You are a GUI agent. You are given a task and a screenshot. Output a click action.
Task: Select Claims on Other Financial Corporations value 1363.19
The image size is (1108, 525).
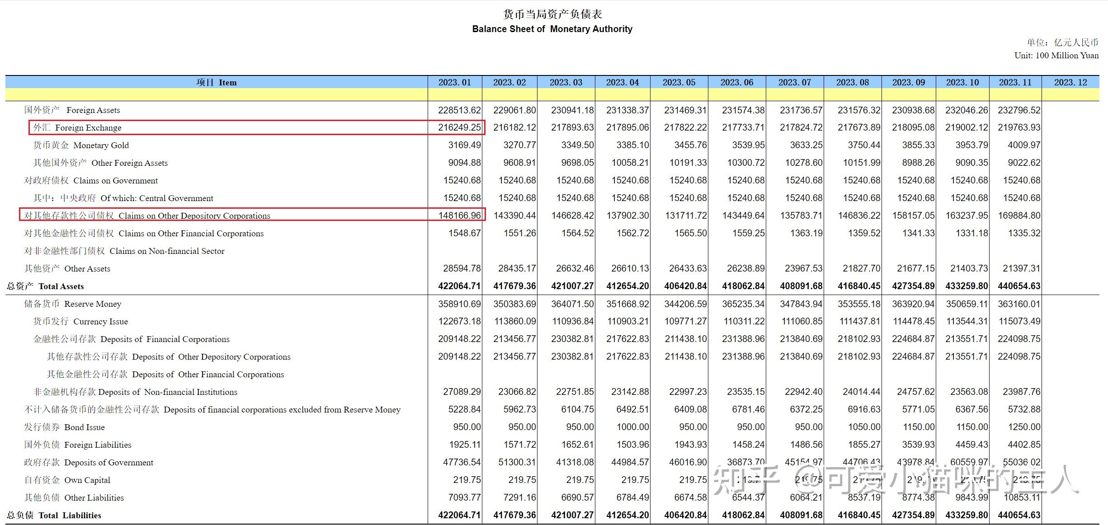click(x=806, y=233)
